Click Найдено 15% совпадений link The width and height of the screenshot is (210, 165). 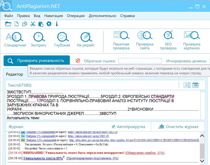pyautogui.click(x=41, y=140)
